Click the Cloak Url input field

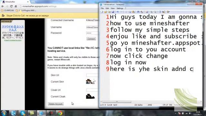[92, 90]
